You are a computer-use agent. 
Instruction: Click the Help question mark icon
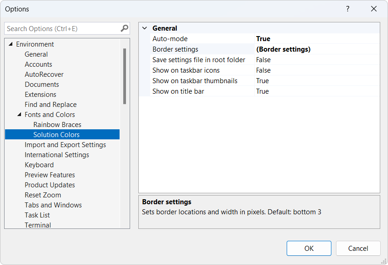pyautogui.click(x=347, y=9)
